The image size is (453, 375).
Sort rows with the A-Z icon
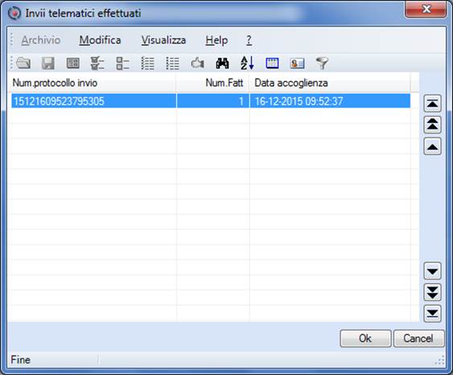pyautogui.click(x=247, y=63)
